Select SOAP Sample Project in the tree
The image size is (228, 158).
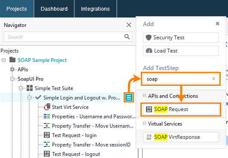click(42, 60)
